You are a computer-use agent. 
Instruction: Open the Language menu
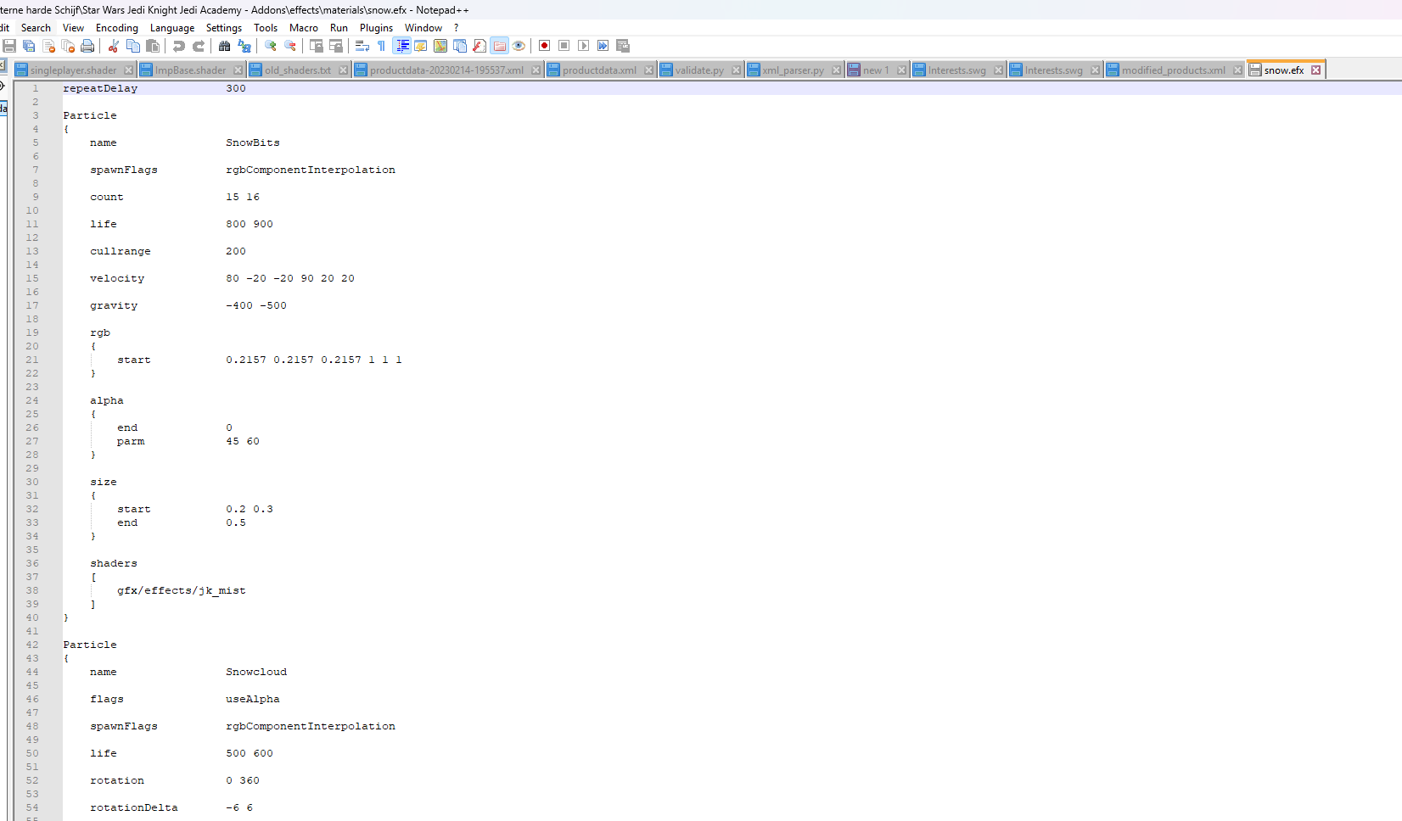[172, 28]
